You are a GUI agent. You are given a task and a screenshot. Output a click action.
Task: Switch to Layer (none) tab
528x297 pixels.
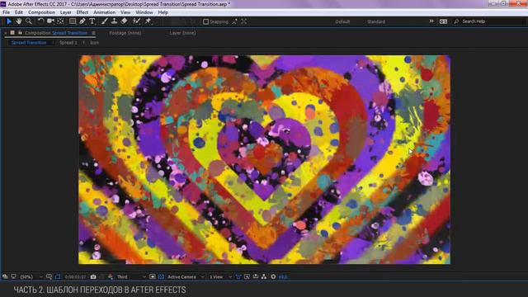(x=182, y=33)
